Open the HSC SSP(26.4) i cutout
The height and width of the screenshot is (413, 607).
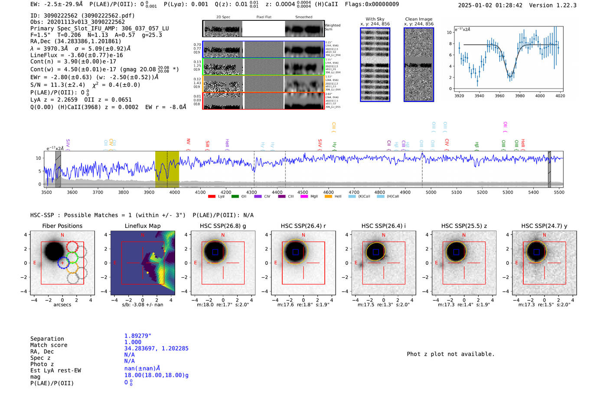point(384,263)
